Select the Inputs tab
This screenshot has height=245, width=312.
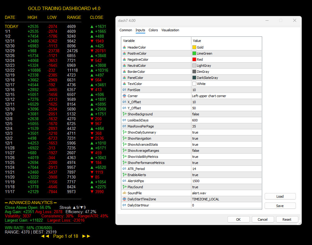pos(140,30)
